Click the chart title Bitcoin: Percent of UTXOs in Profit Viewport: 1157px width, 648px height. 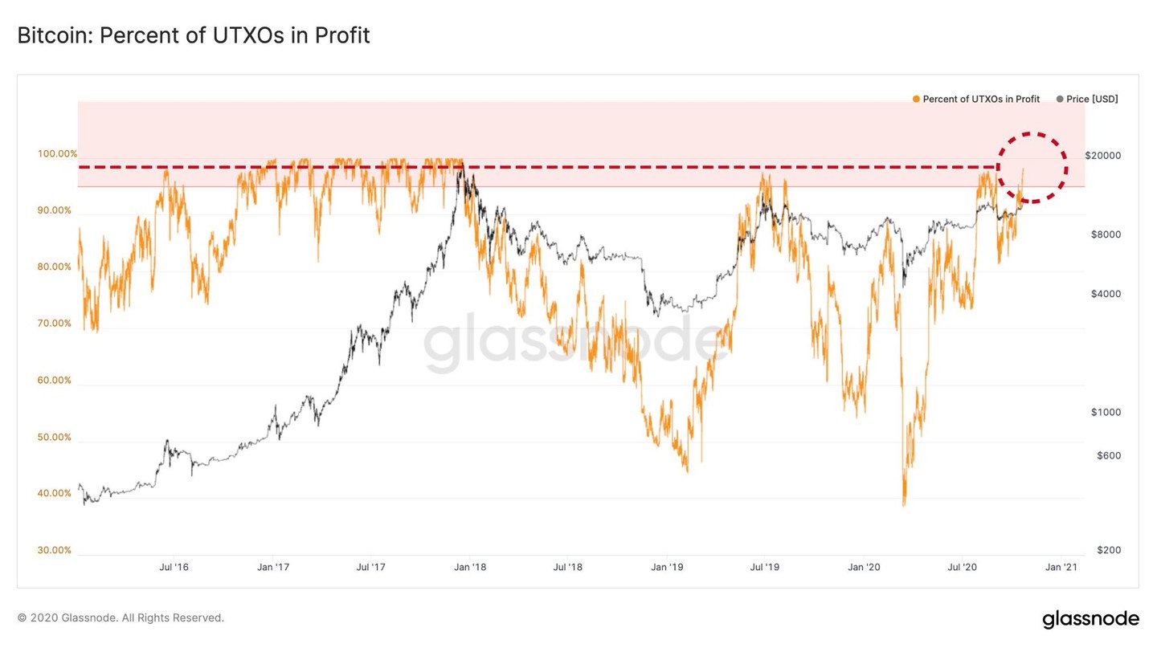coord(194,36)
